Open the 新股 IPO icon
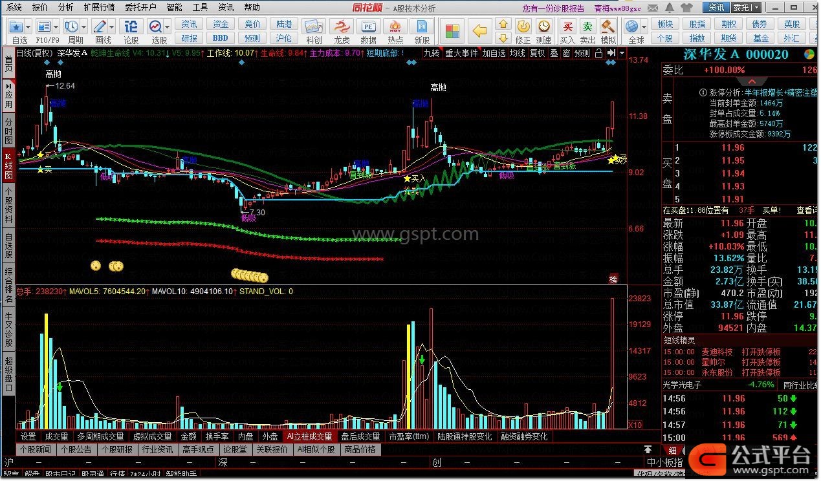 pyautogui.click(x=422, y=27)
